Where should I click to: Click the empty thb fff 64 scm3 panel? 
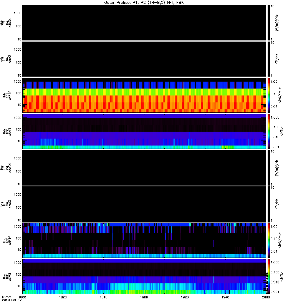click(144, 59)
